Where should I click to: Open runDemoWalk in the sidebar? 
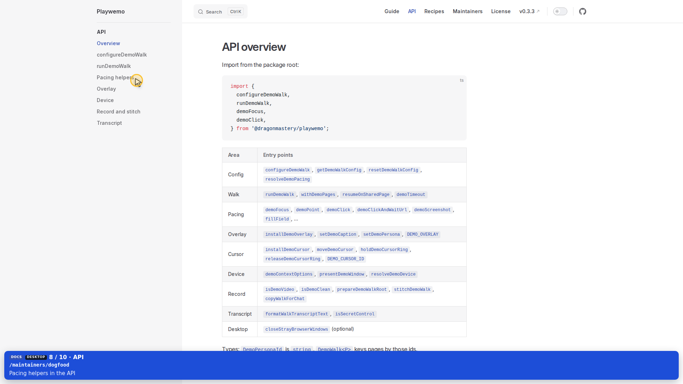click(114, 66)
